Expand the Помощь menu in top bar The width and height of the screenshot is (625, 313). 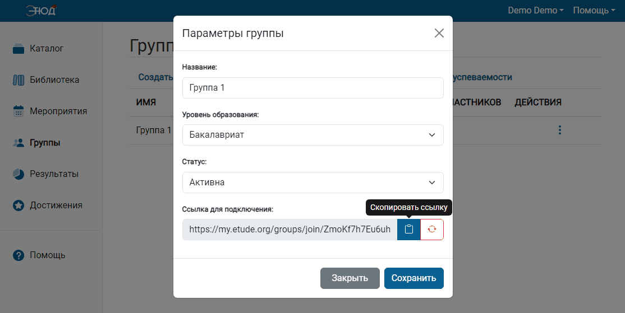tap(594, 10)
